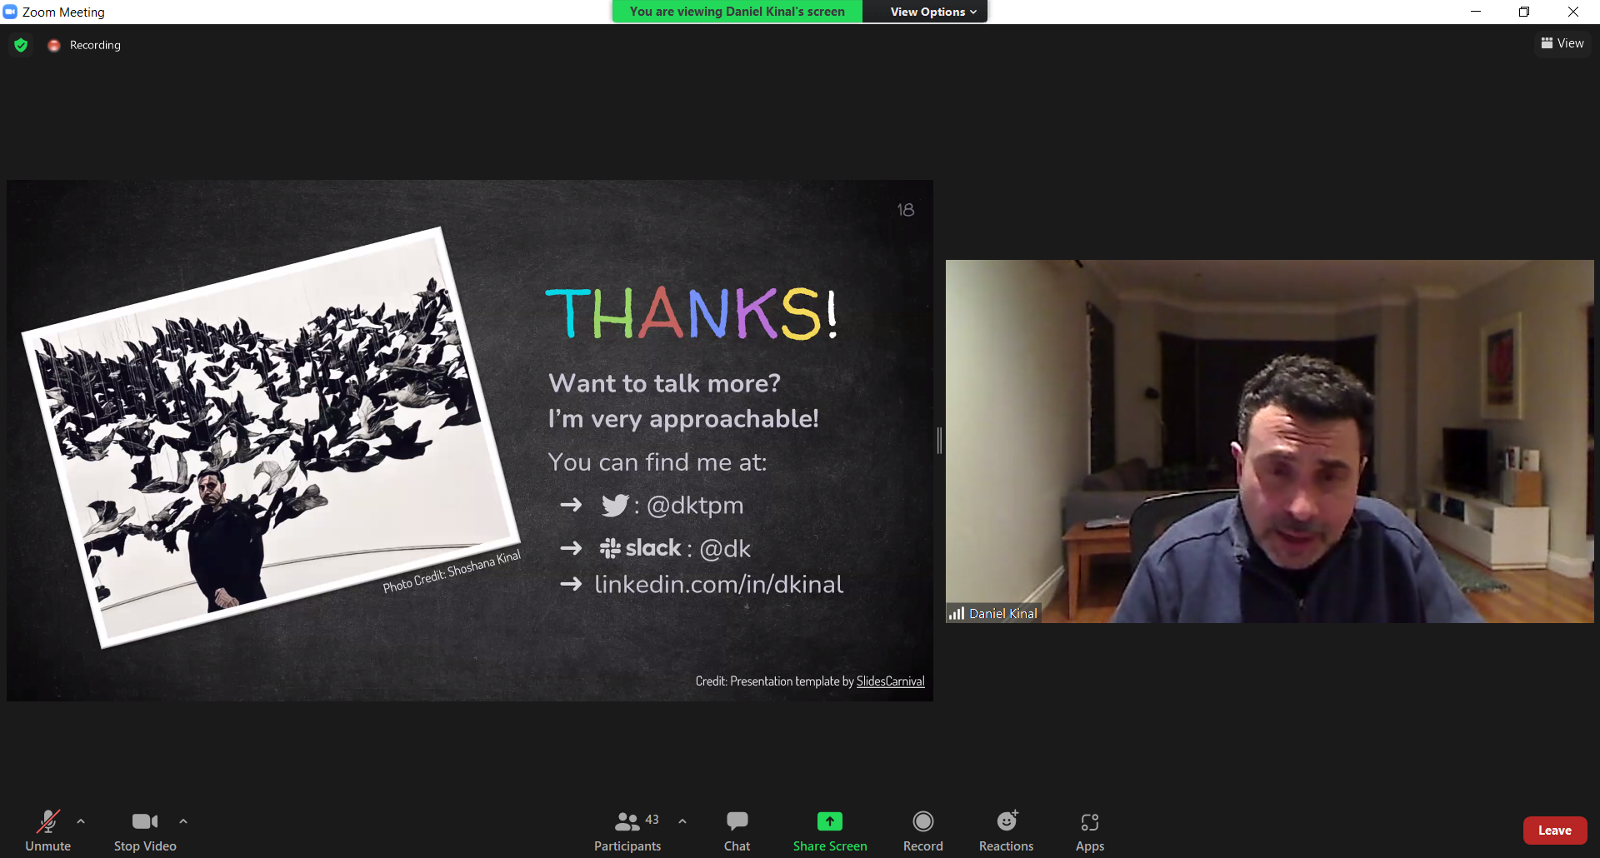Click the green encryption shield icon

[22, 45]
